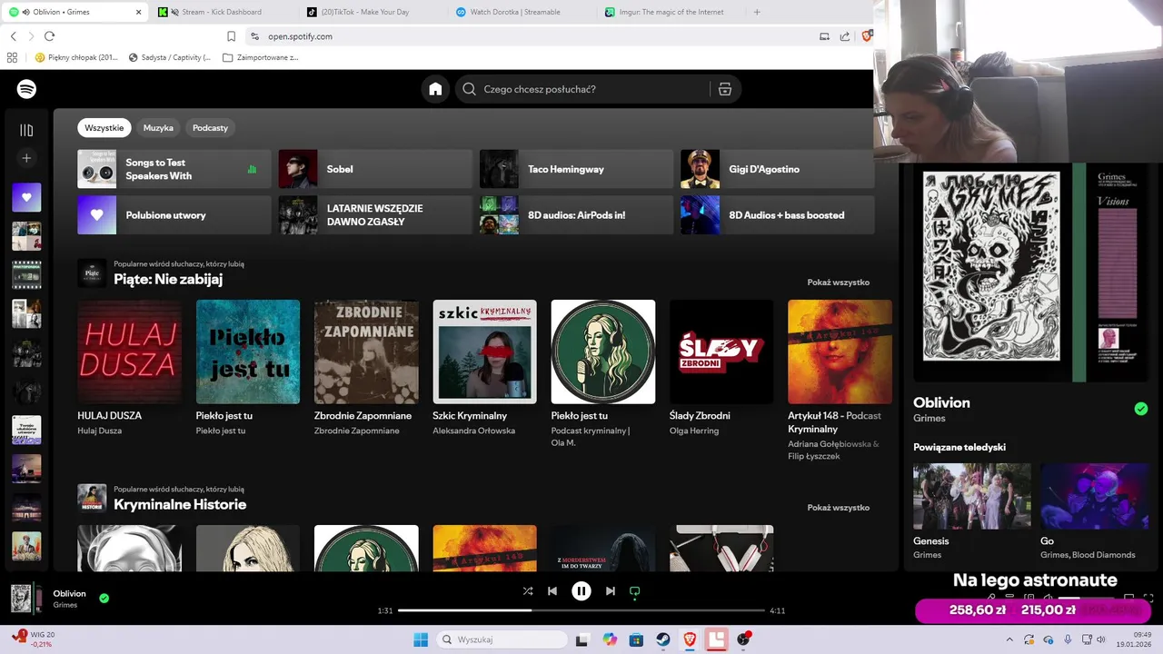The height and width of the screenshot is (654, 1163).
Task: Skip to the next track
Action: pos(611,591)
